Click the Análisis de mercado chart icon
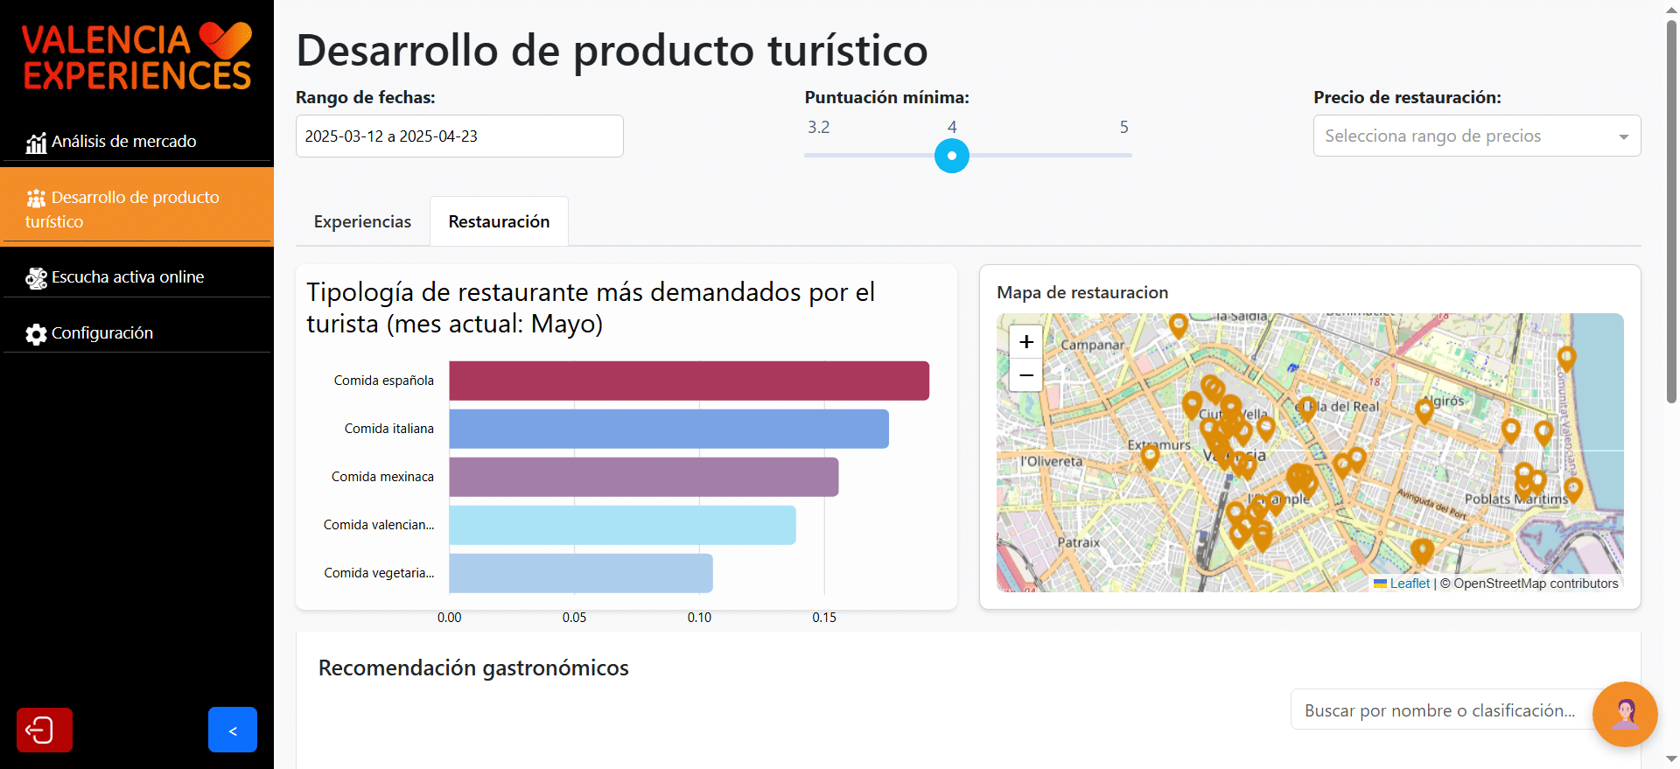The width and height of the screenshot is (1680, 769). (36, 143)
